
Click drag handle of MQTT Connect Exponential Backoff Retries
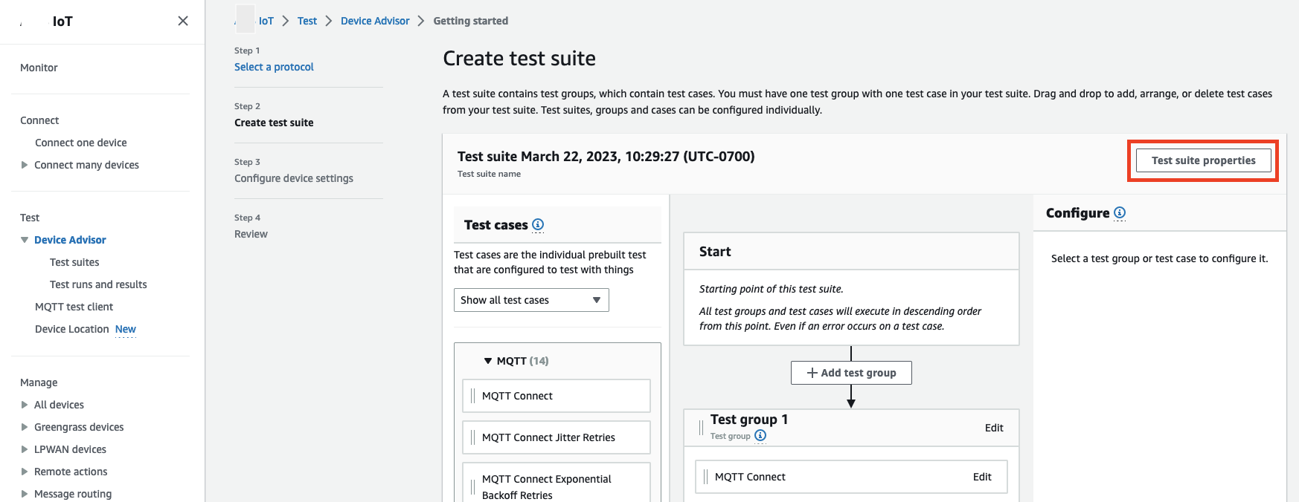[472, 486]
